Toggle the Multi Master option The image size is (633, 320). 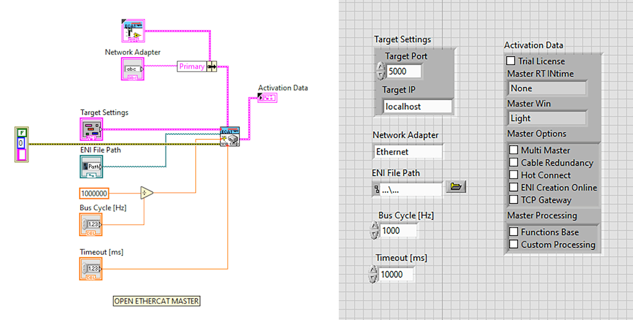[514, 149]
